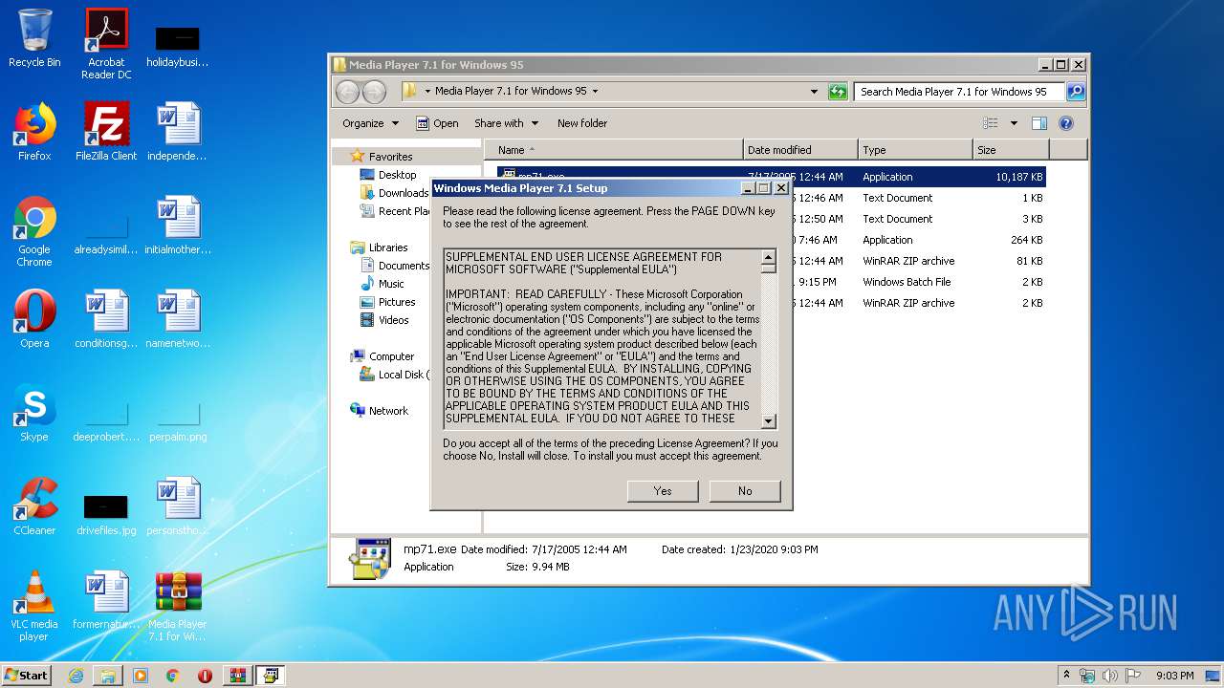Open the formernatur... Word document icon
The image size is (1224, 688).
click(x=106, y=600)
